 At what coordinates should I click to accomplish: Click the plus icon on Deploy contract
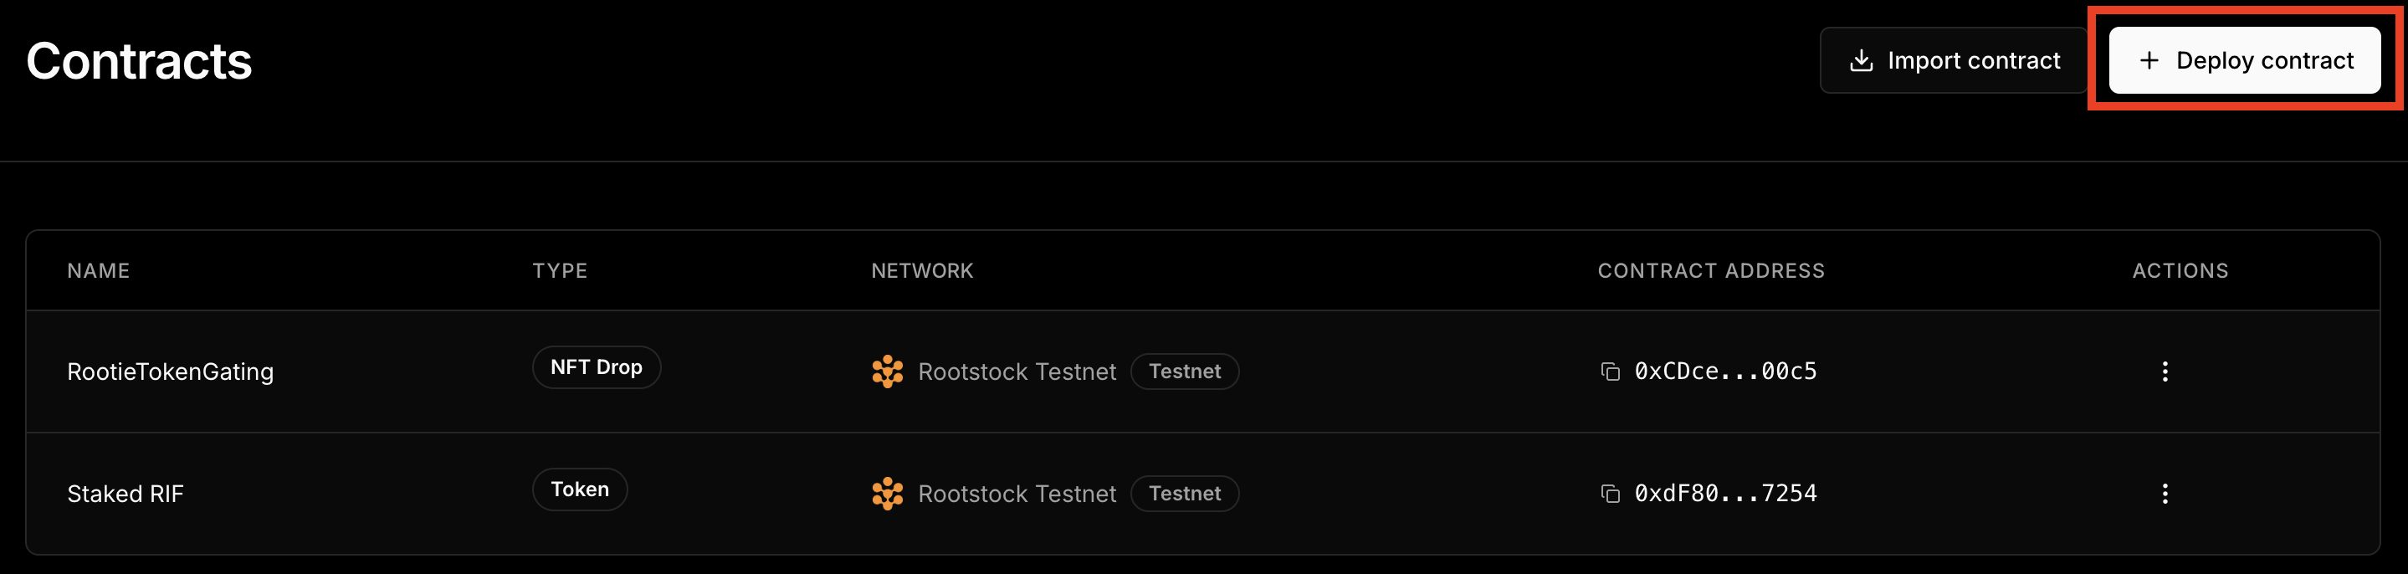click(2149, 61)
